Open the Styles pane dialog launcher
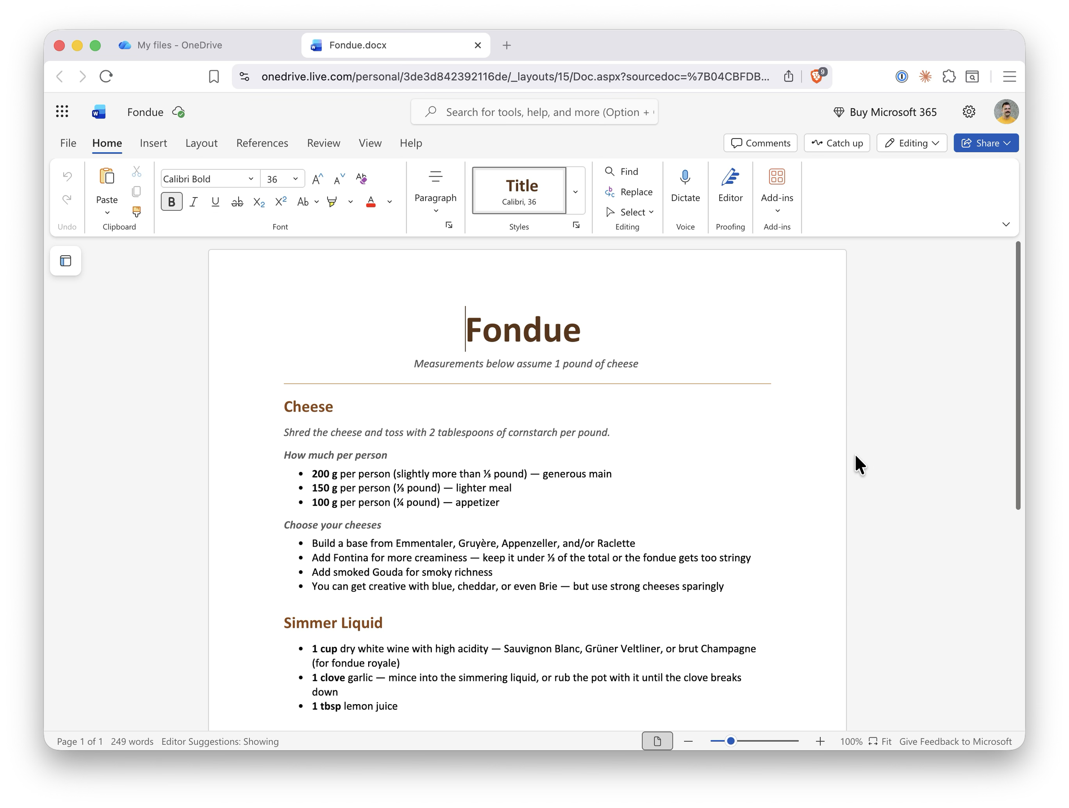This screenshot has height=808, width=1069. 576,225
